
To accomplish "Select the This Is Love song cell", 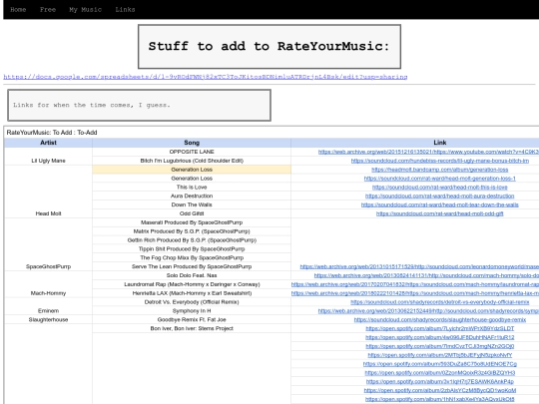I will click(x=192, y=188).
